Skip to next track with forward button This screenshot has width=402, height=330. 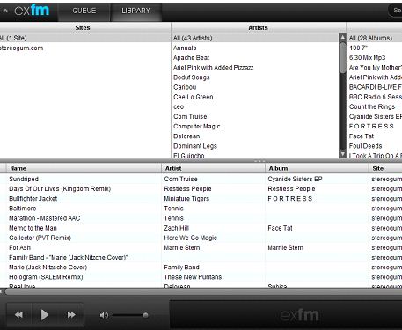coord(71,315)
